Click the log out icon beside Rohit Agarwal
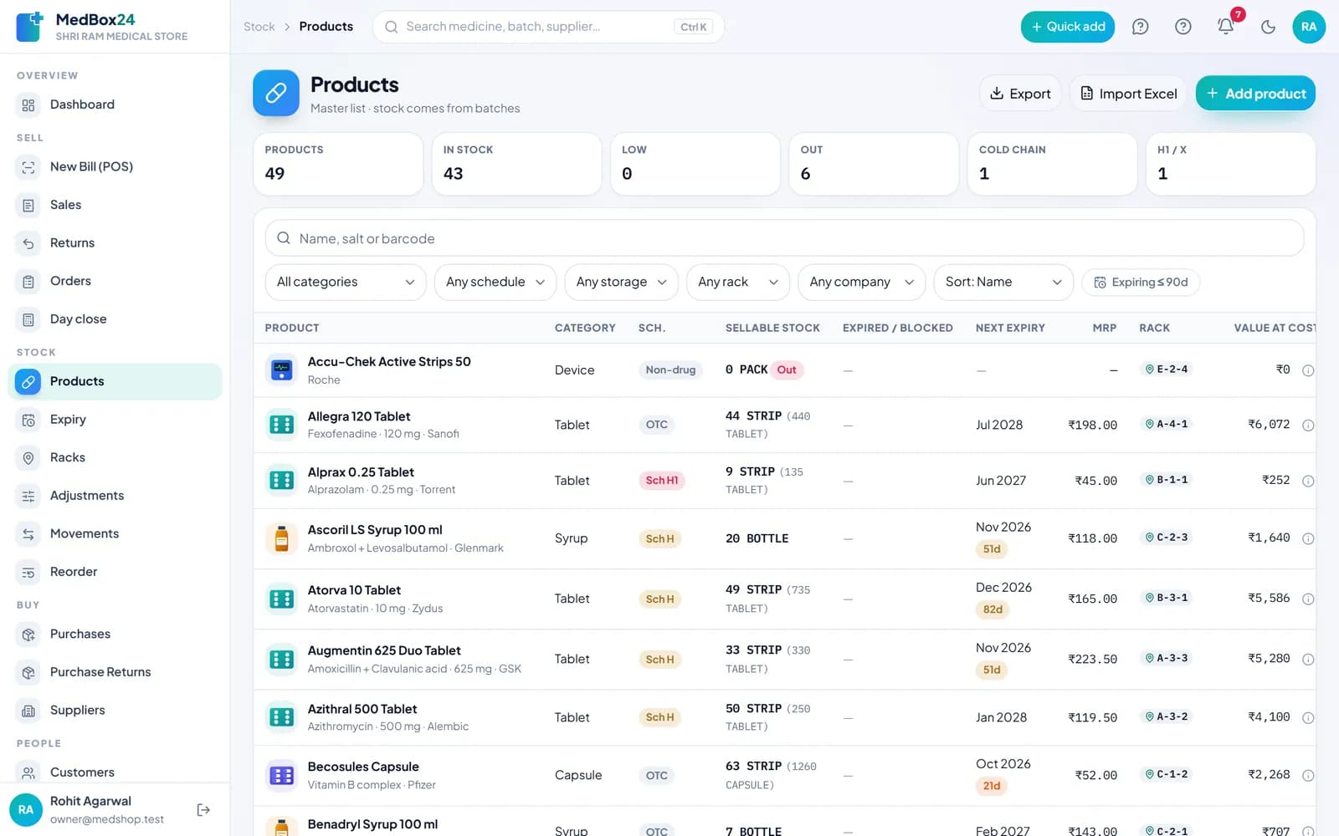The width and height of the screenshot is (1339, 836). (203, 809)
